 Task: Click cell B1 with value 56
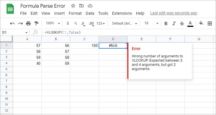pyautogui.click(x=56, y=45)
